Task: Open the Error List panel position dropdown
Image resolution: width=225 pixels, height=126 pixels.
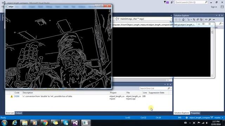Action: coord(165,84)
